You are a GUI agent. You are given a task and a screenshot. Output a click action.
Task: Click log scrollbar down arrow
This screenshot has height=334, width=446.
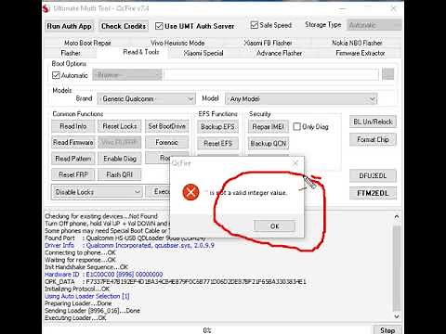pos(397,316)
